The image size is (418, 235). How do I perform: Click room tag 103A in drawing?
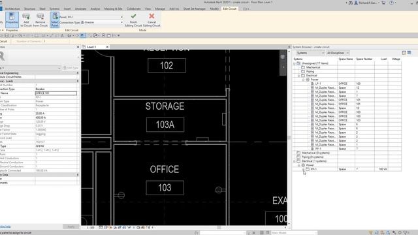pyautogui.click(x=165, y=125)
